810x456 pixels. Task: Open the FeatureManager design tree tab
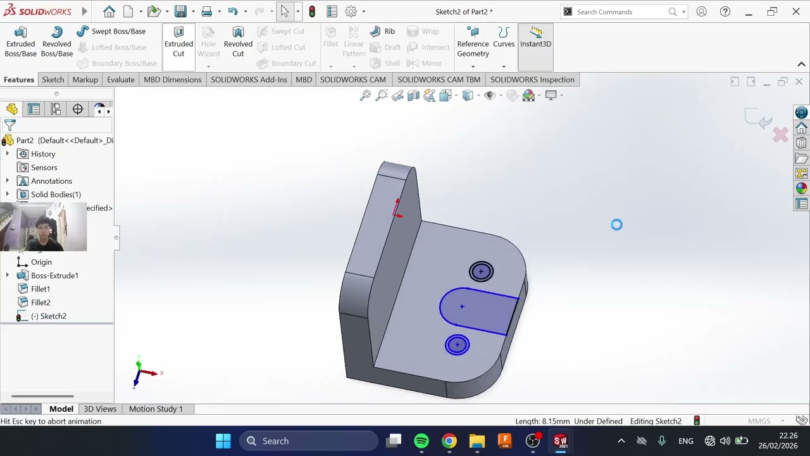[12, 110]
